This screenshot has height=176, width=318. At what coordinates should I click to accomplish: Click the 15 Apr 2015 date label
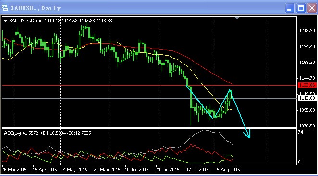coord(45,169)
